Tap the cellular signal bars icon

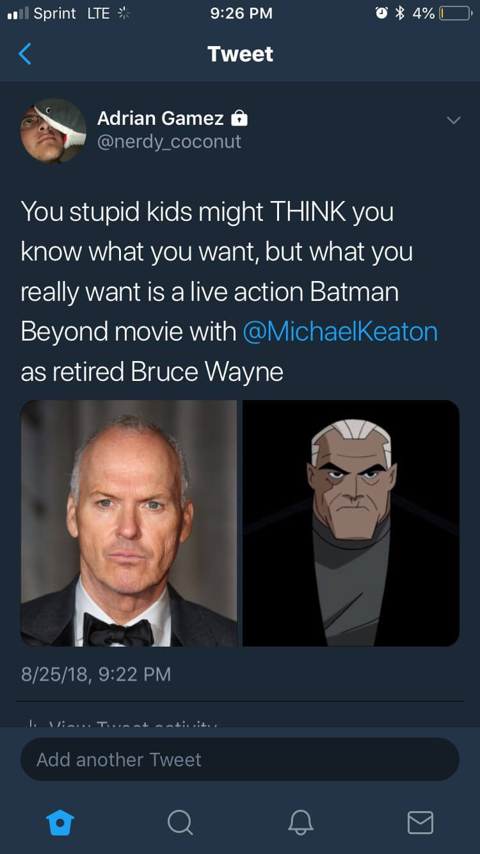(17, 13)
